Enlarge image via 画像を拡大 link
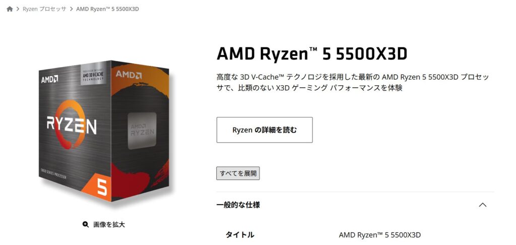 109,225
